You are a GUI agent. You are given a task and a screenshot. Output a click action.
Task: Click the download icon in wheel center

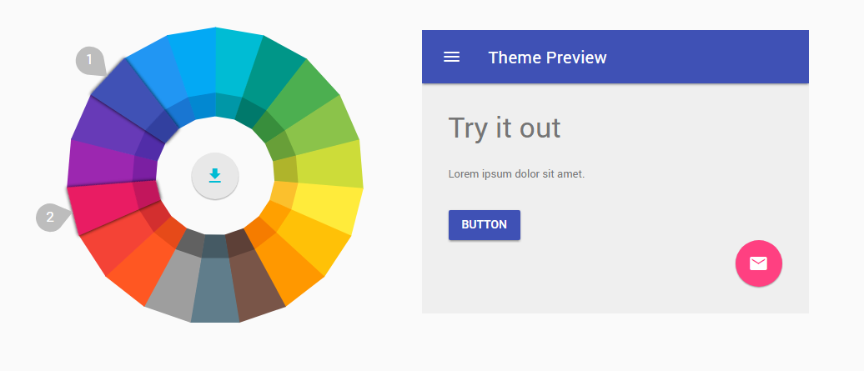point(215,175)
